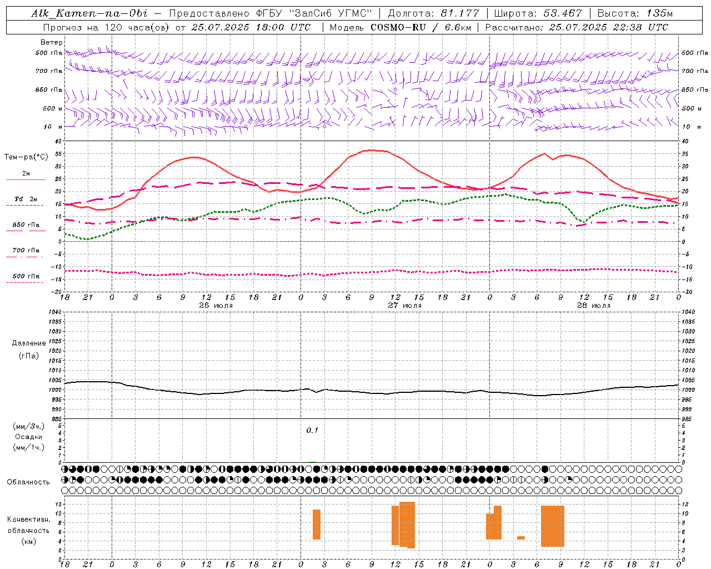Click the 0.1 precipitation value

tap(312, 430)
